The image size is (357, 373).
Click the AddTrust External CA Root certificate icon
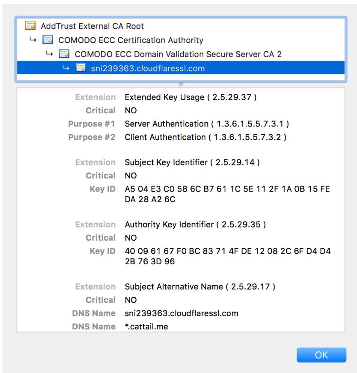30,25
